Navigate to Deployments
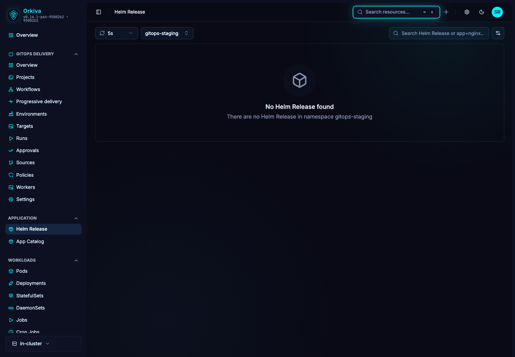Screen dimensions: 515x357 coord(43,283)
